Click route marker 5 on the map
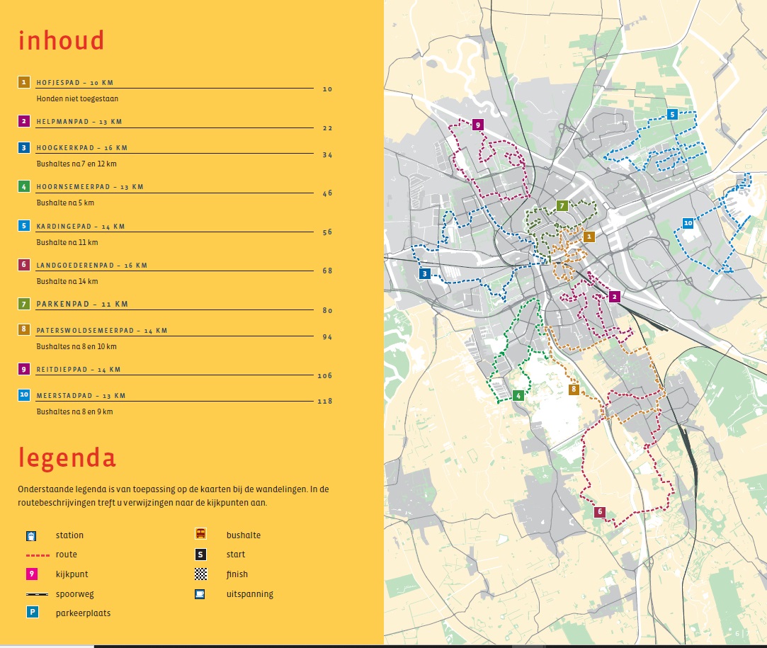This screenshot has height=648, width=767. click(x=672, y=114)
